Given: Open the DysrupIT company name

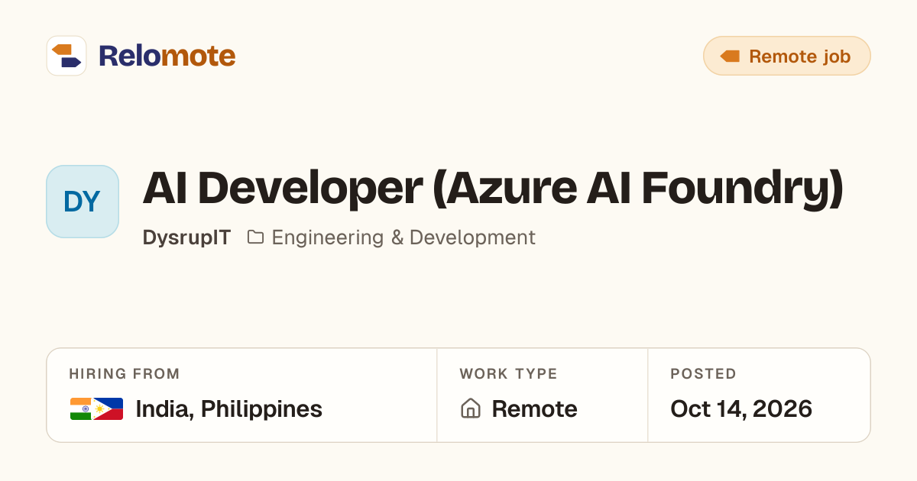Looking at the screenshot, I should (186, 237).
